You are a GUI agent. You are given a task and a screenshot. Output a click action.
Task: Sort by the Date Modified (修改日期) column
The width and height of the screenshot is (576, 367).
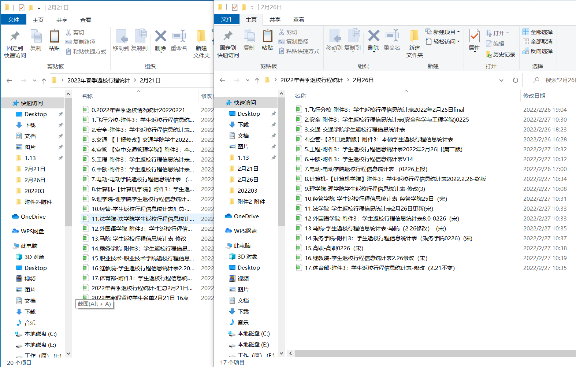pos(534,96)
